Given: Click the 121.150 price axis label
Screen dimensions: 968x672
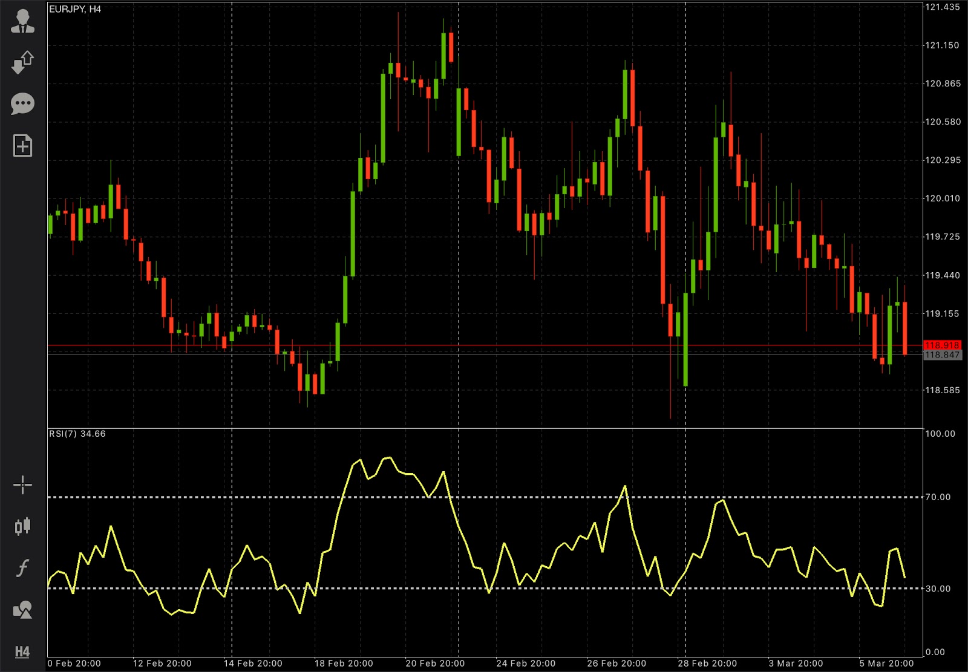Looking at the screenshot, I should (943, 45).
